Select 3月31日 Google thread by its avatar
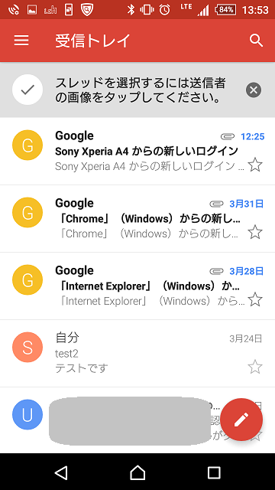 27,213
